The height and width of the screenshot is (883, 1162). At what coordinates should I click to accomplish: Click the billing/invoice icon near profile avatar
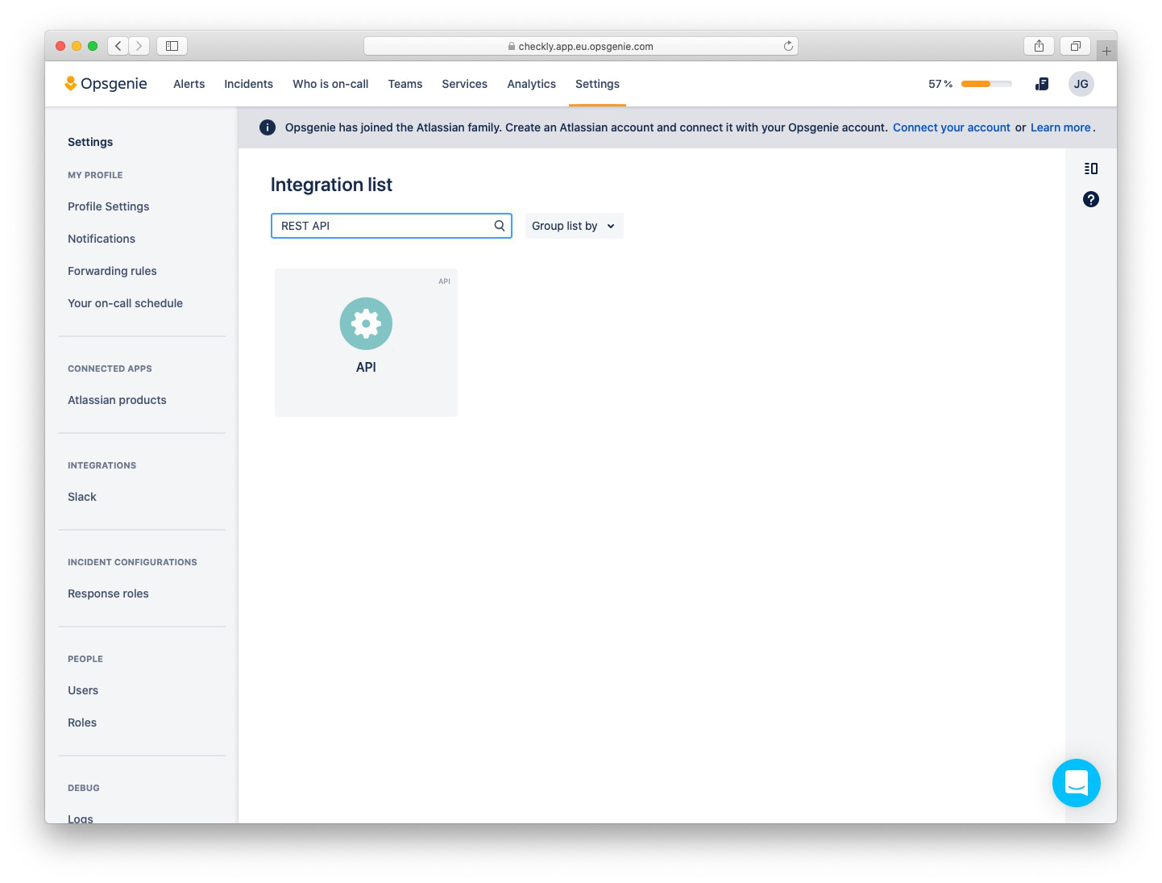pos(1042,83)
